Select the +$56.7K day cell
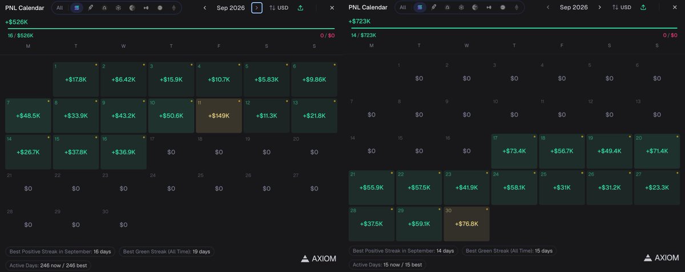The image size is (685, 272). pos(562,151)
